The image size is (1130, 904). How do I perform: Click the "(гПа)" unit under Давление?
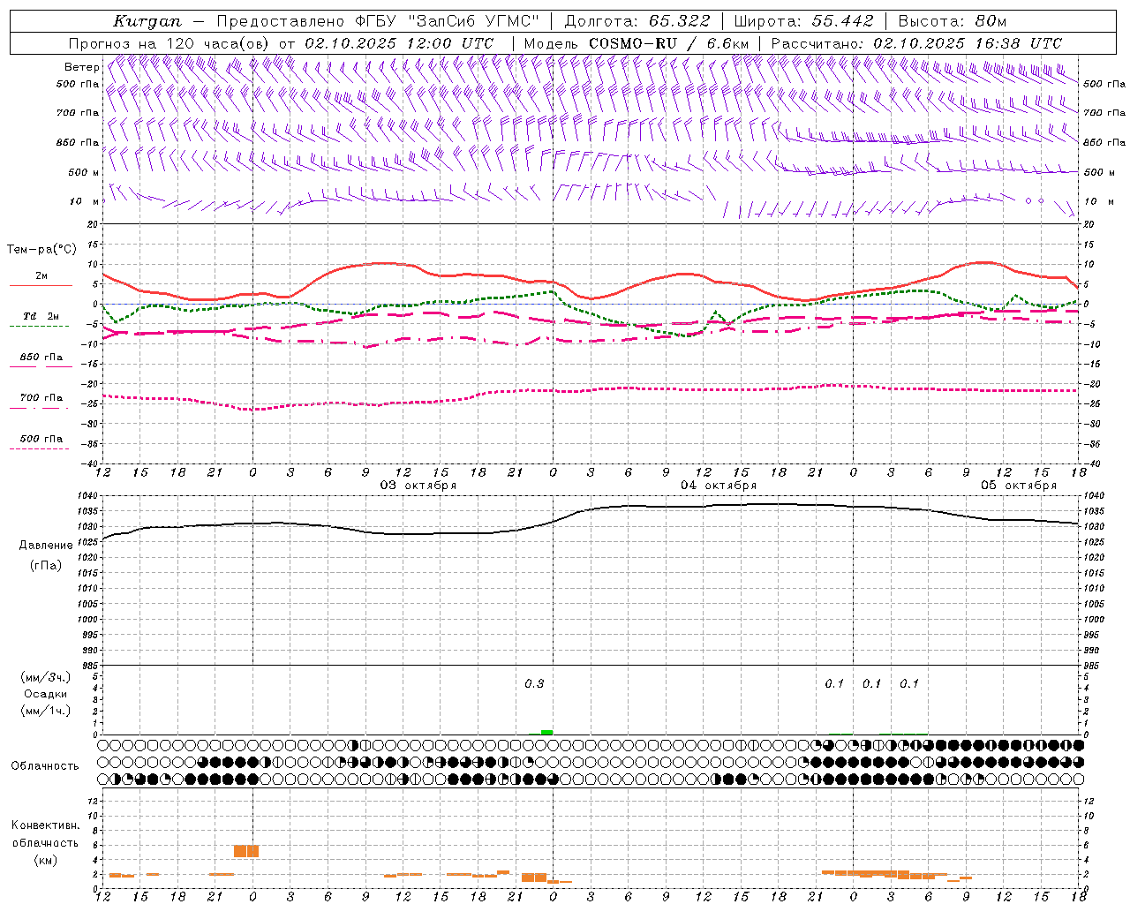click(46, 566)
